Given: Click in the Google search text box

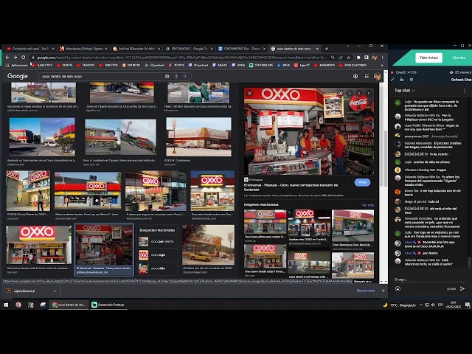Looking at the screenshot, I should (102, 77).
